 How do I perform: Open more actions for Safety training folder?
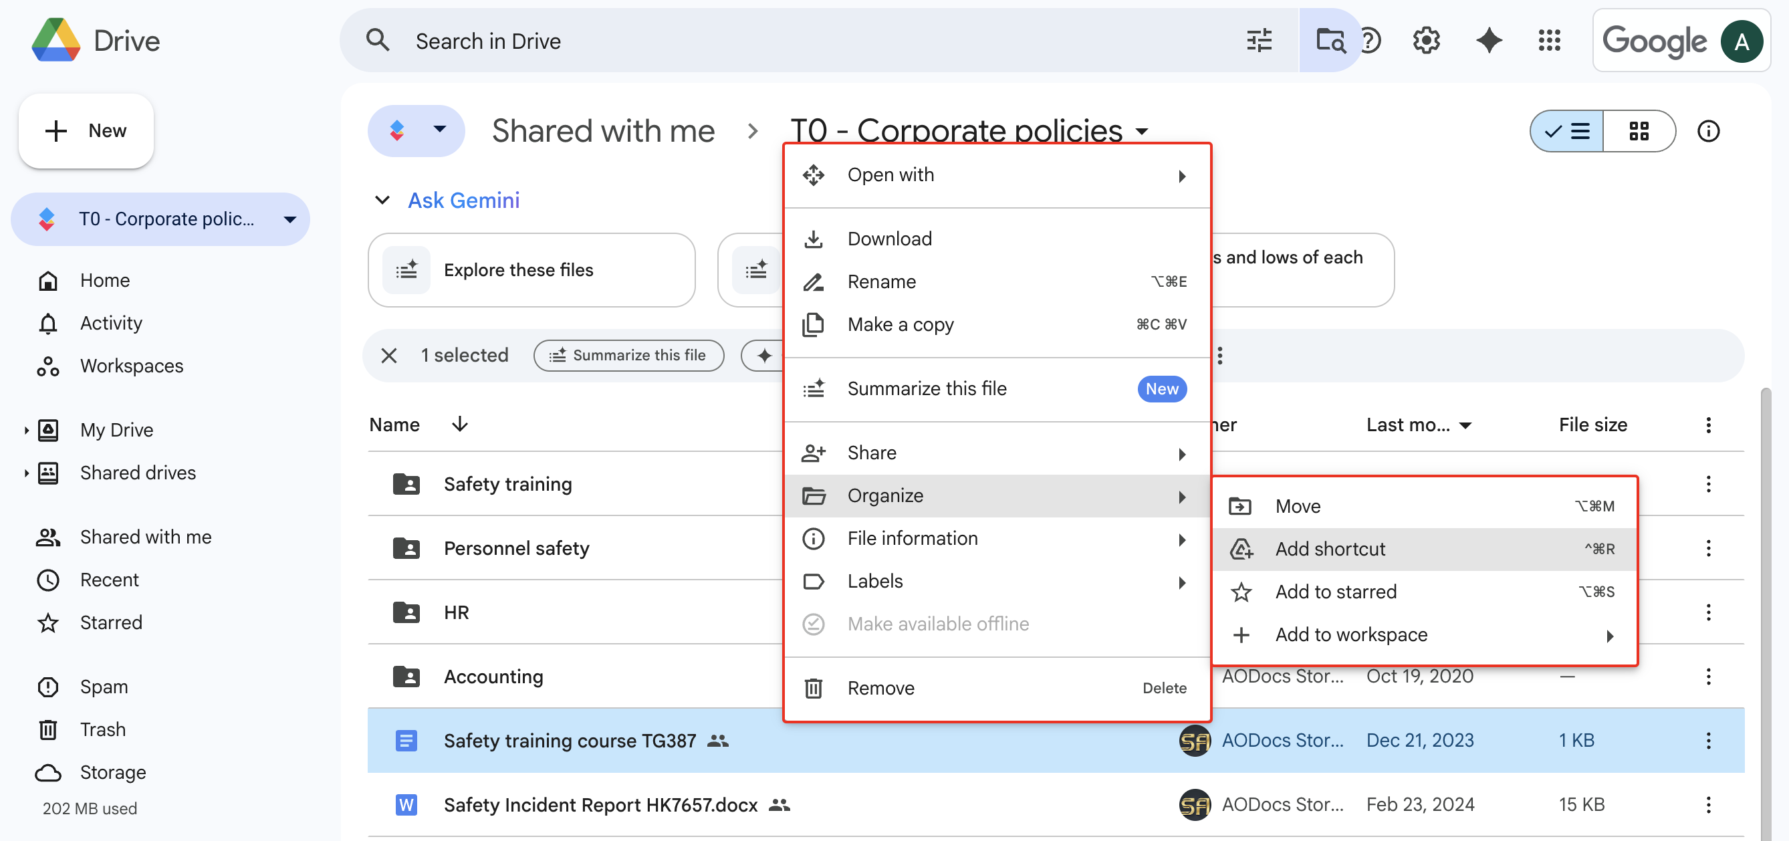(1707, 484)
